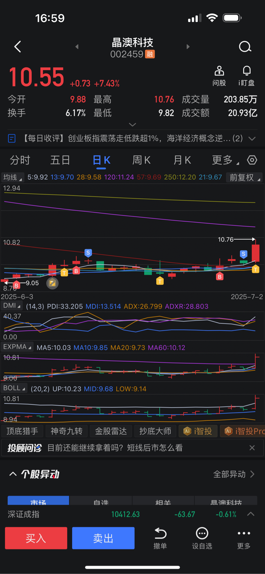Collapse the 个股异动 section
Viewport: 265px width, 574px height.
tap(13, 474)
